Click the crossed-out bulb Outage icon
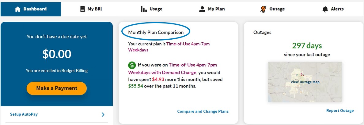 (263, 9)
